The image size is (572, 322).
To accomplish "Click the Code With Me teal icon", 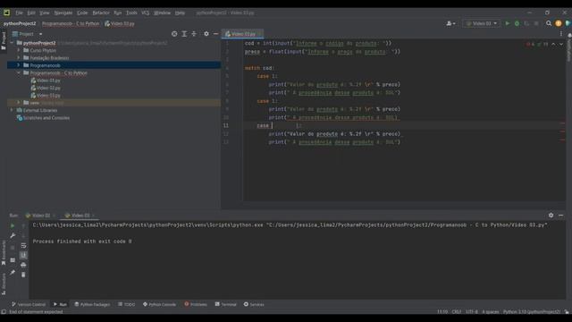I will tap(568, 23).
